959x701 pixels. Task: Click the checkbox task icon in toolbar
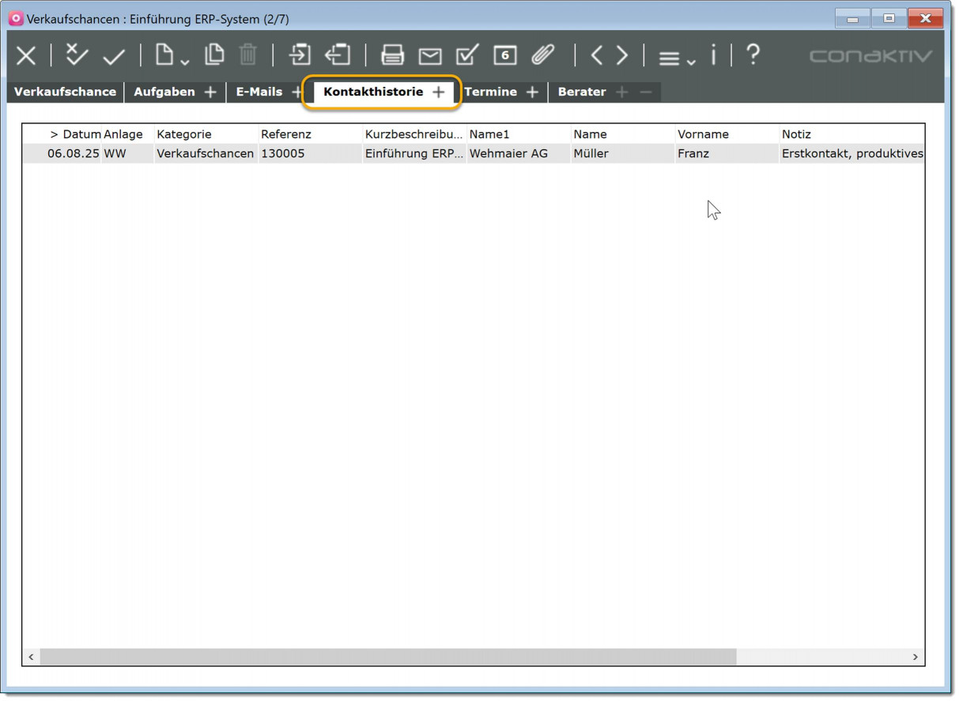pyautogui.click(x=467, y=55)
